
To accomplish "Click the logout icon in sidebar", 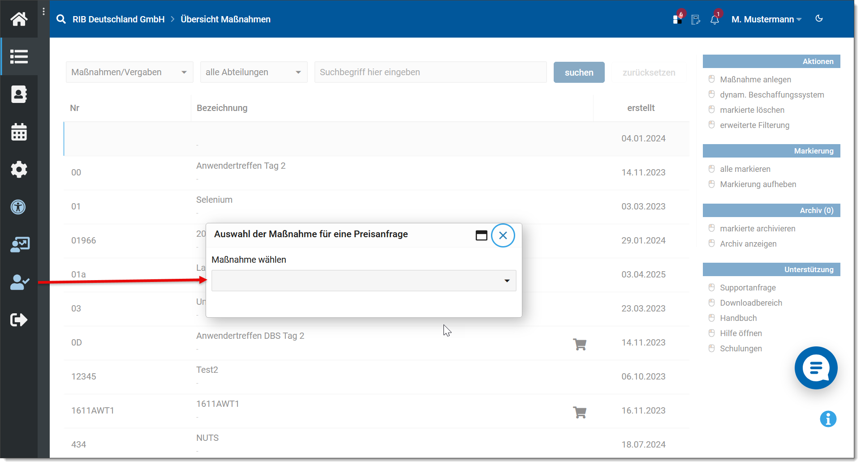I will (19, 320).
